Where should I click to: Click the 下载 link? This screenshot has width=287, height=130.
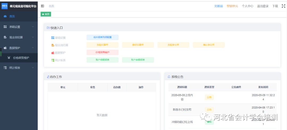coord(275,6)
